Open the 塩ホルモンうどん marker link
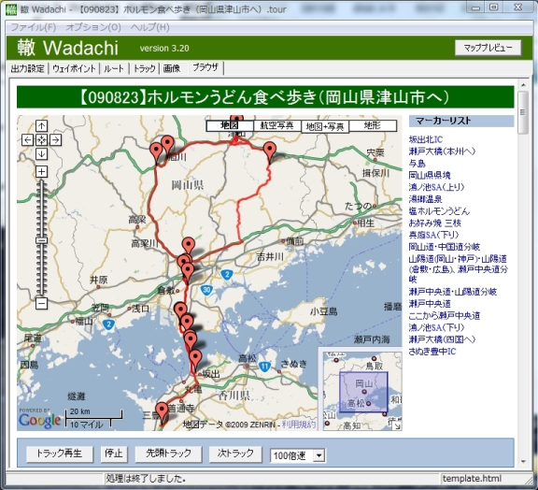538x490 pixels. click(x=439, y=211)
